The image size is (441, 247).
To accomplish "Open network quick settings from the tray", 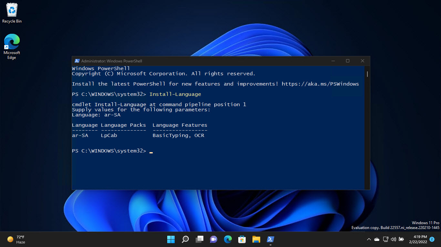I will coord(385,239).
